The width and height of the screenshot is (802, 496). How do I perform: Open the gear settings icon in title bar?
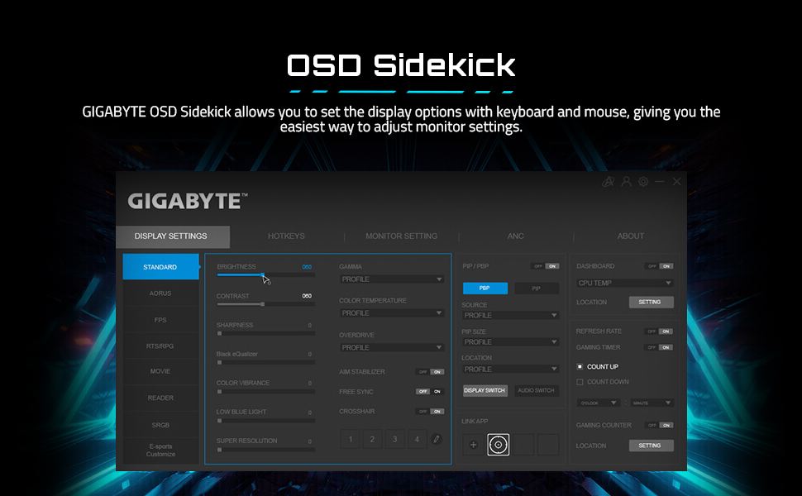click(642, 182)
